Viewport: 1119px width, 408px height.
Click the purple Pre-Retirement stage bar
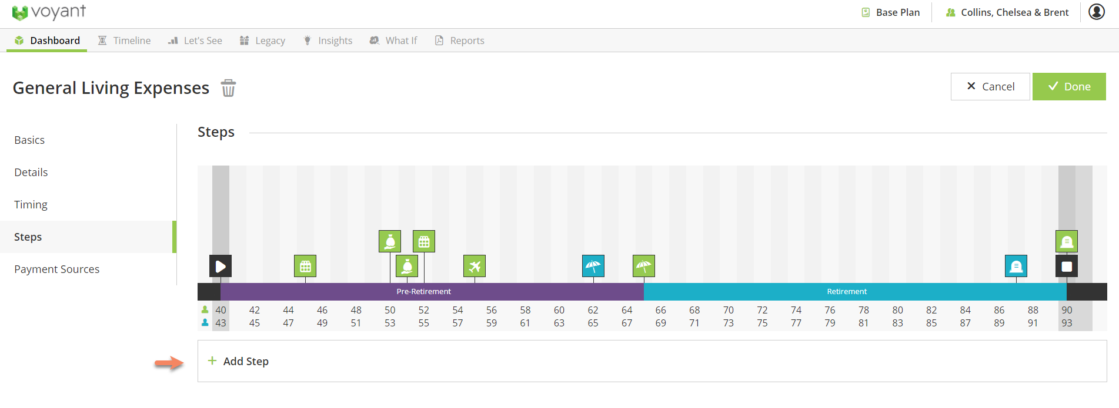tap(423, 291)
